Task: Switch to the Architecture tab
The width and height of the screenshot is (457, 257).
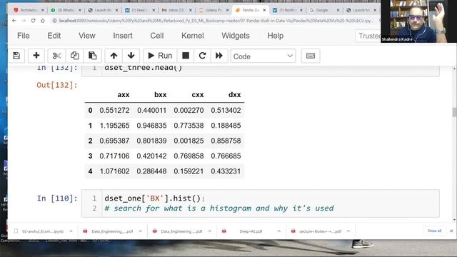Action: click(x=29, y=10)
